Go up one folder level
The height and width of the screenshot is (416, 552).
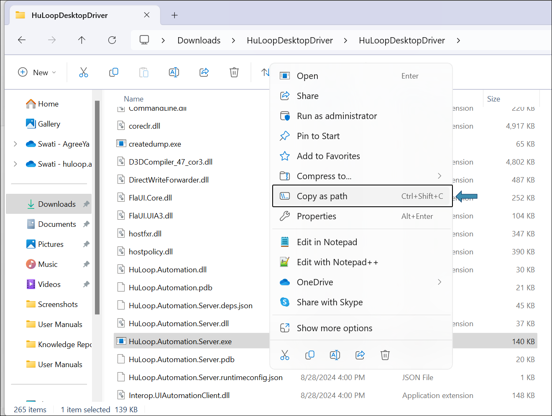point(82,40)
